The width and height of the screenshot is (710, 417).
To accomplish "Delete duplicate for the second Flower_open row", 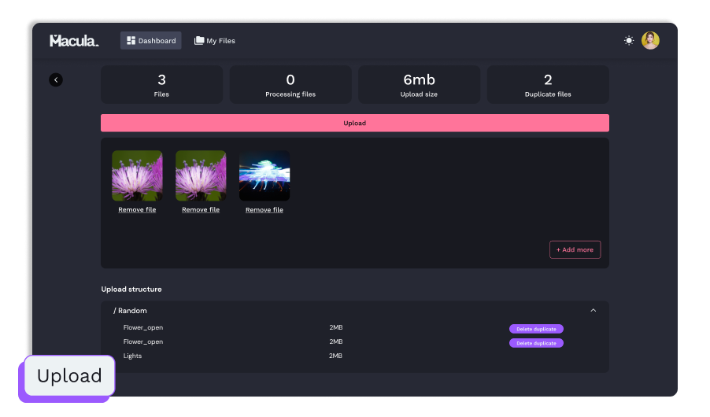I will (x=536, y=343).
